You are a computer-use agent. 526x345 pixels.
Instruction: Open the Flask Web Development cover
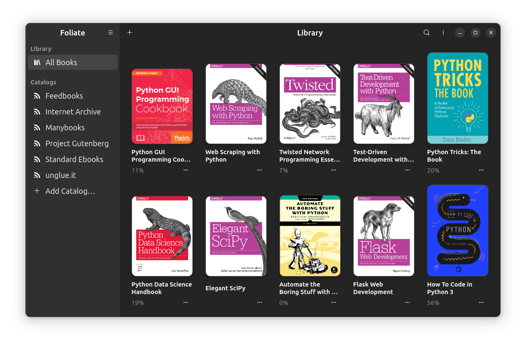384,236
